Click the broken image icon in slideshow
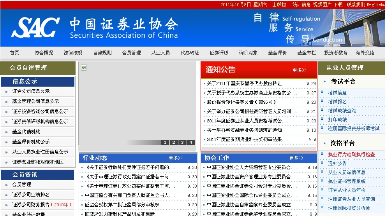This screenshot has height=216, width=386. pyautogui.click(x=83, y=68)
